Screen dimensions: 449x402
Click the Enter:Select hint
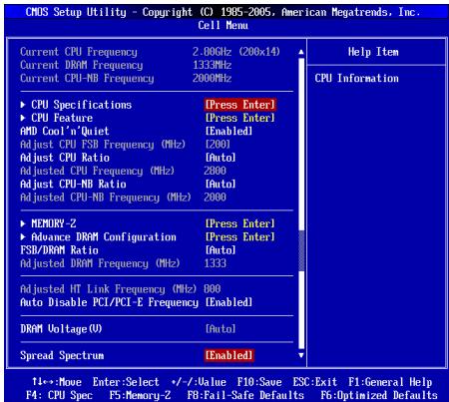[126, 382]
